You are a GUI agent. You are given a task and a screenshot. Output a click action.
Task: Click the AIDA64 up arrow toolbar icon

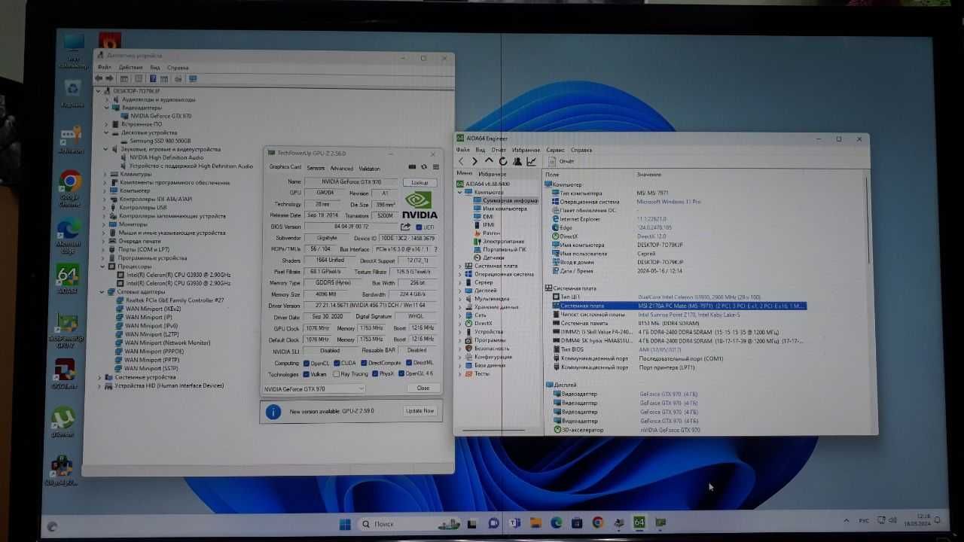(489, 161)
